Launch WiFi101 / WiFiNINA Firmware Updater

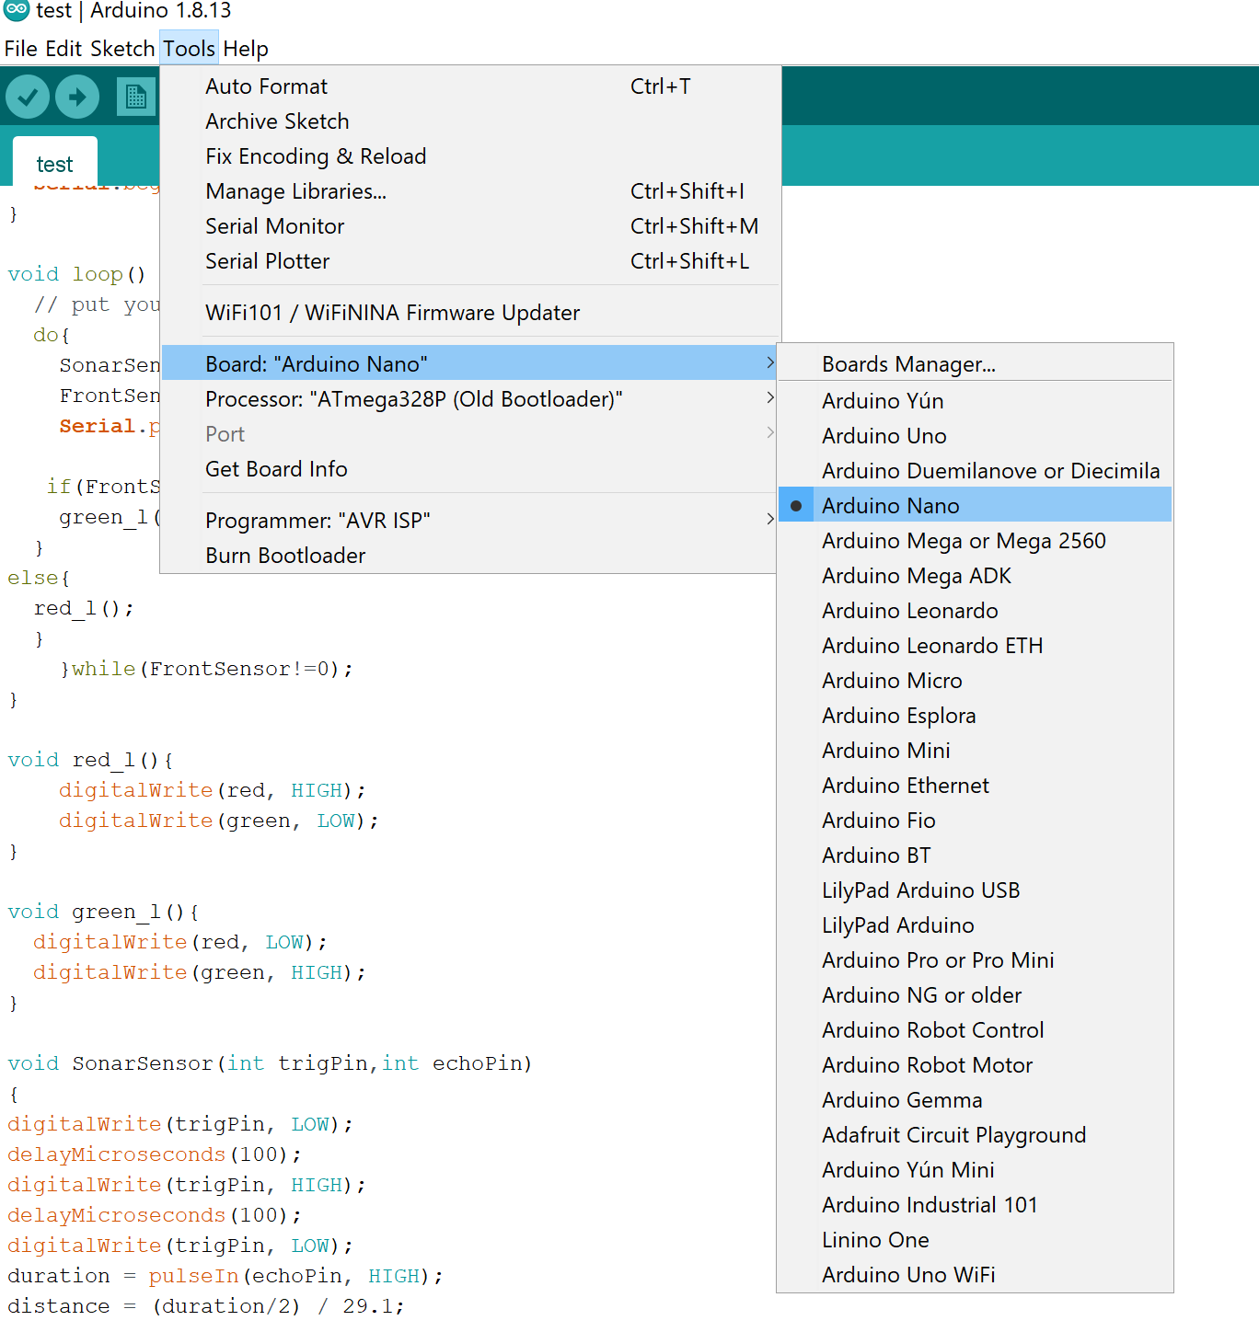(x=469, y=313)
